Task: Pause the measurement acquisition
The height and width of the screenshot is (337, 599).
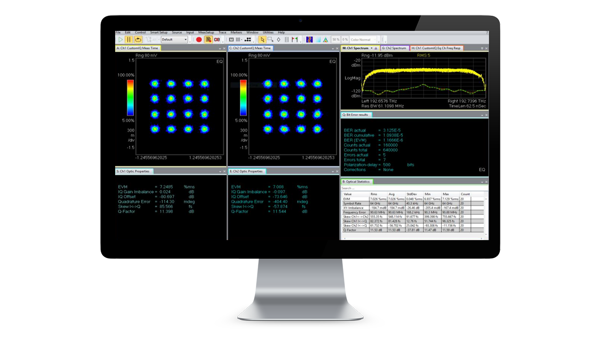Action: [x=128, y=39]
